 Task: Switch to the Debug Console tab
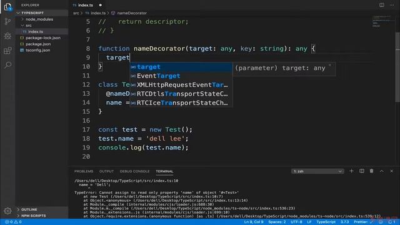point(135,171)
